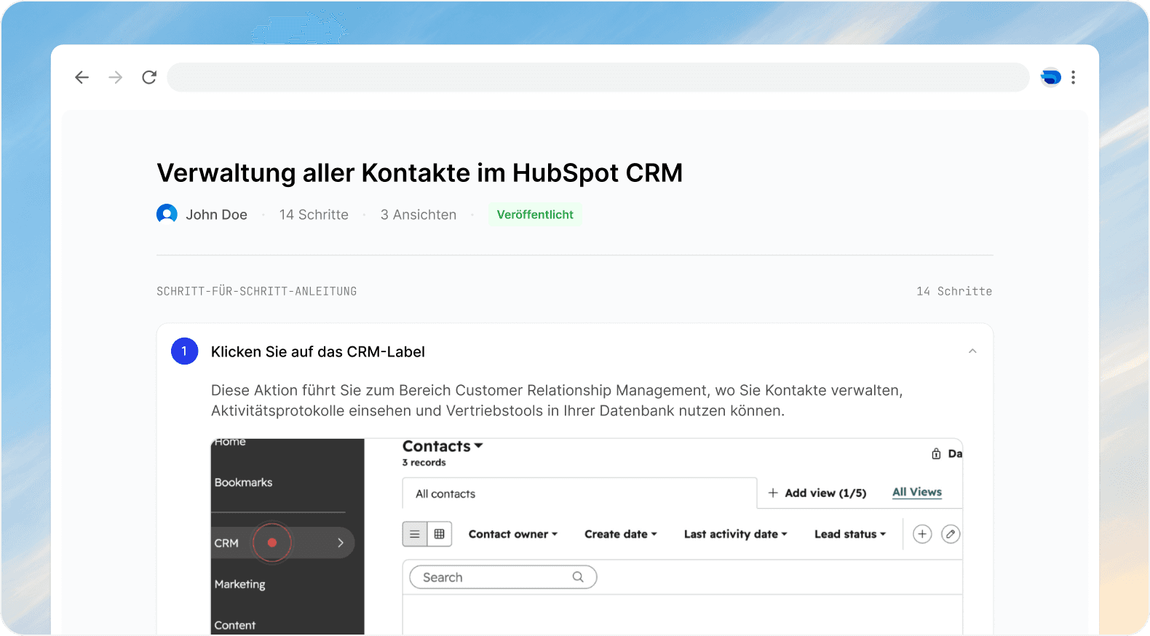Reload the page with the refresh icon
The width and height of the screenshot is (1150, 636).
coord(149,77)
